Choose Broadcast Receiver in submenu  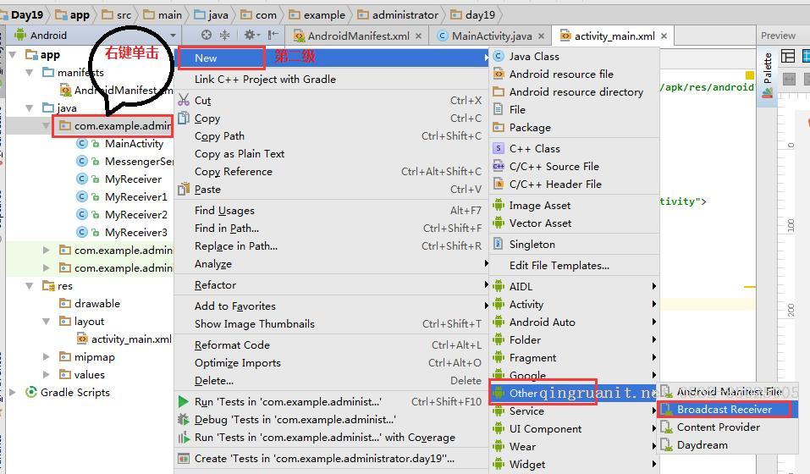[x=728, y=410]
